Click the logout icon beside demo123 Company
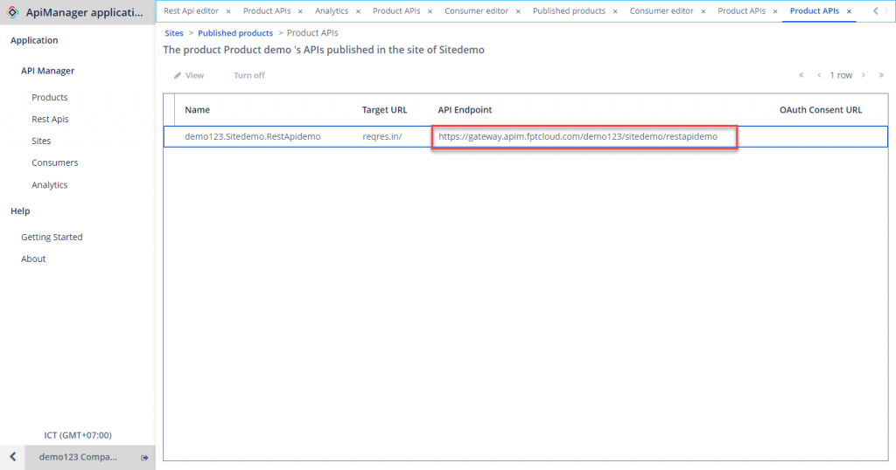This screenshot has width=896, height=470. tap(144, 457)
